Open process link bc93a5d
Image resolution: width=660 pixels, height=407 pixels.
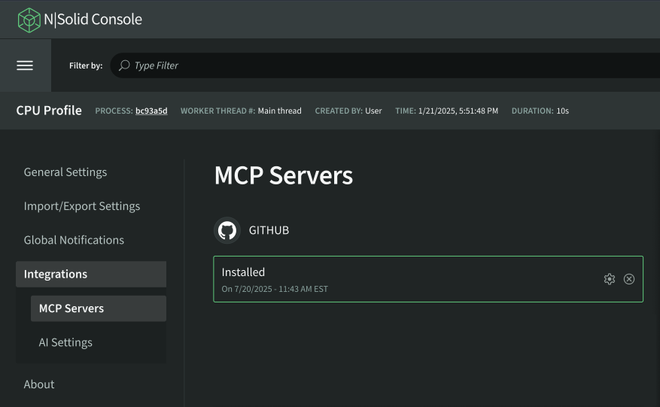coord(151,111)
